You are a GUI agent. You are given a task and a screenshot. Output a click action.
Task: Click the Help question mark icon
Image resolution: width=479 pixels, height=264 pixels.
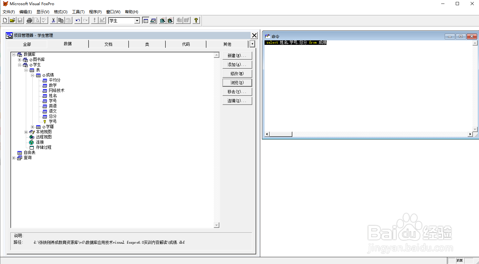click(x=196, y=20)
